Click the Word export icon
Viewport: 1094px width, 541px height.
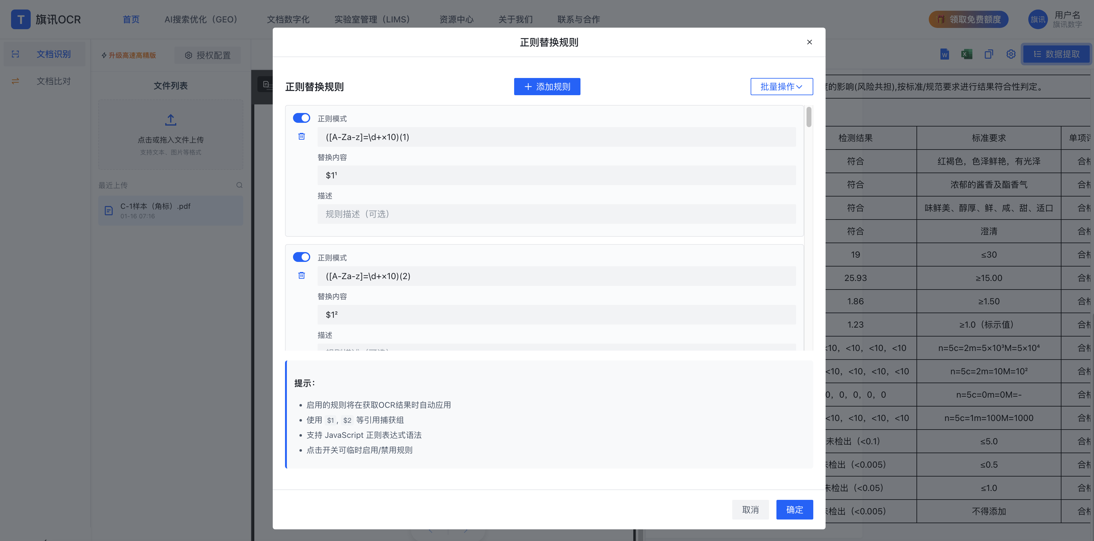[x=944, y=54]
